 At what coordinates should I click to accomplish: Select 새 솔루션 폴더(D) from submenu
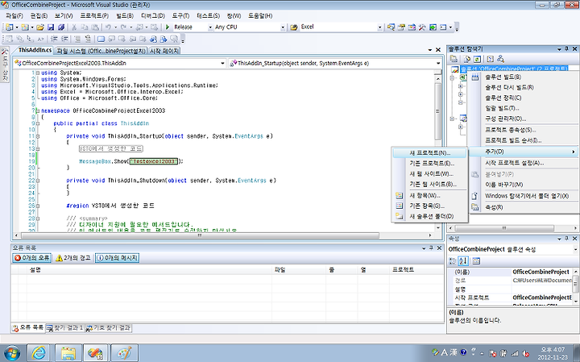point(430,216)
